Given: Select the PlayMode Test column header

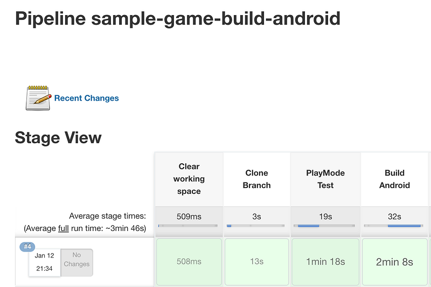Looking at the screenshot, I should [325, 179].
